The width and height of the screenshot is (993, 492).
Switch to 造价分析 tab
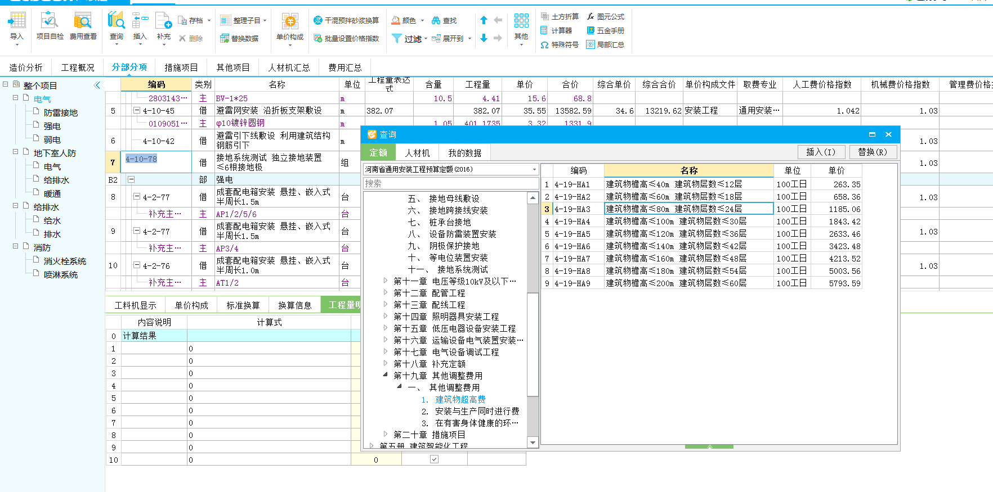click(x=26, y=67)
